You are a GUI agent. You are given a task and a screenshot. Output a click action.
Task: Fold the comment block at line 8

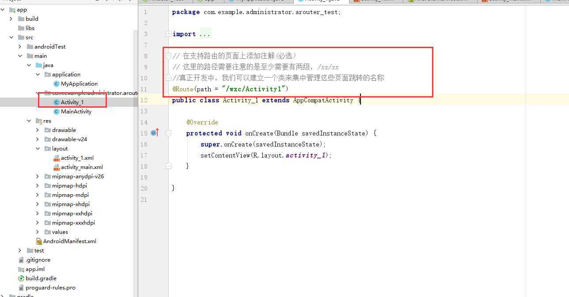click(168, 56)
